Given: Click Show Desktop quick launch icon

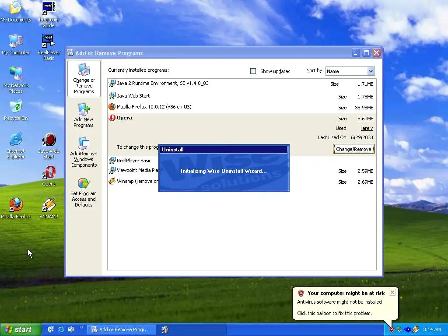Looking at the screenshot, I should 51,329.
